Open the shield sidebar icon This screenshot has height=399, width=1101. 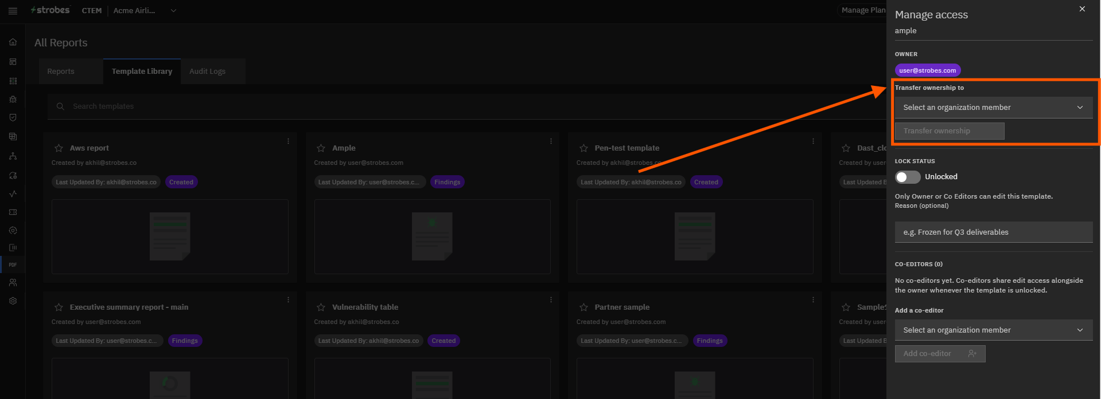[13, 117]
